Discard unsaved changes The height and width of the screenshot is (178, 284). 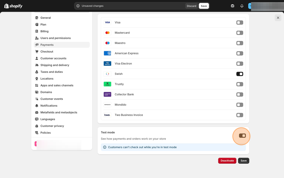(191, 6)
